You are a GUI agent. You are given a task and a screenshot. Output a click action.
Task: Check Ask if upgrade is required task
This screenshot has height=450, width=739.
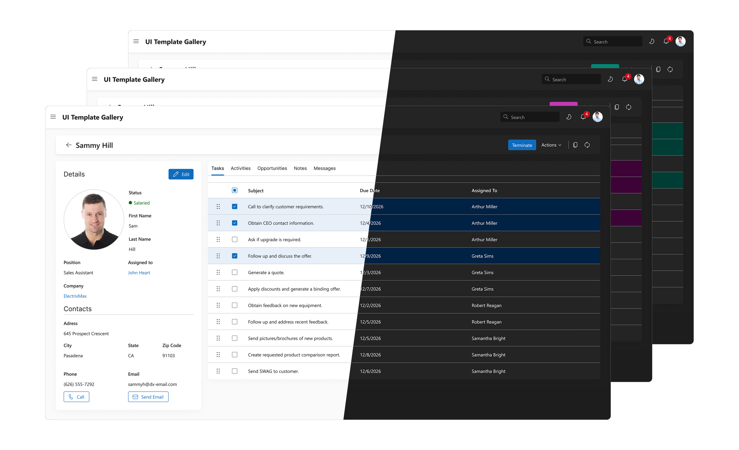click(235, 239)
